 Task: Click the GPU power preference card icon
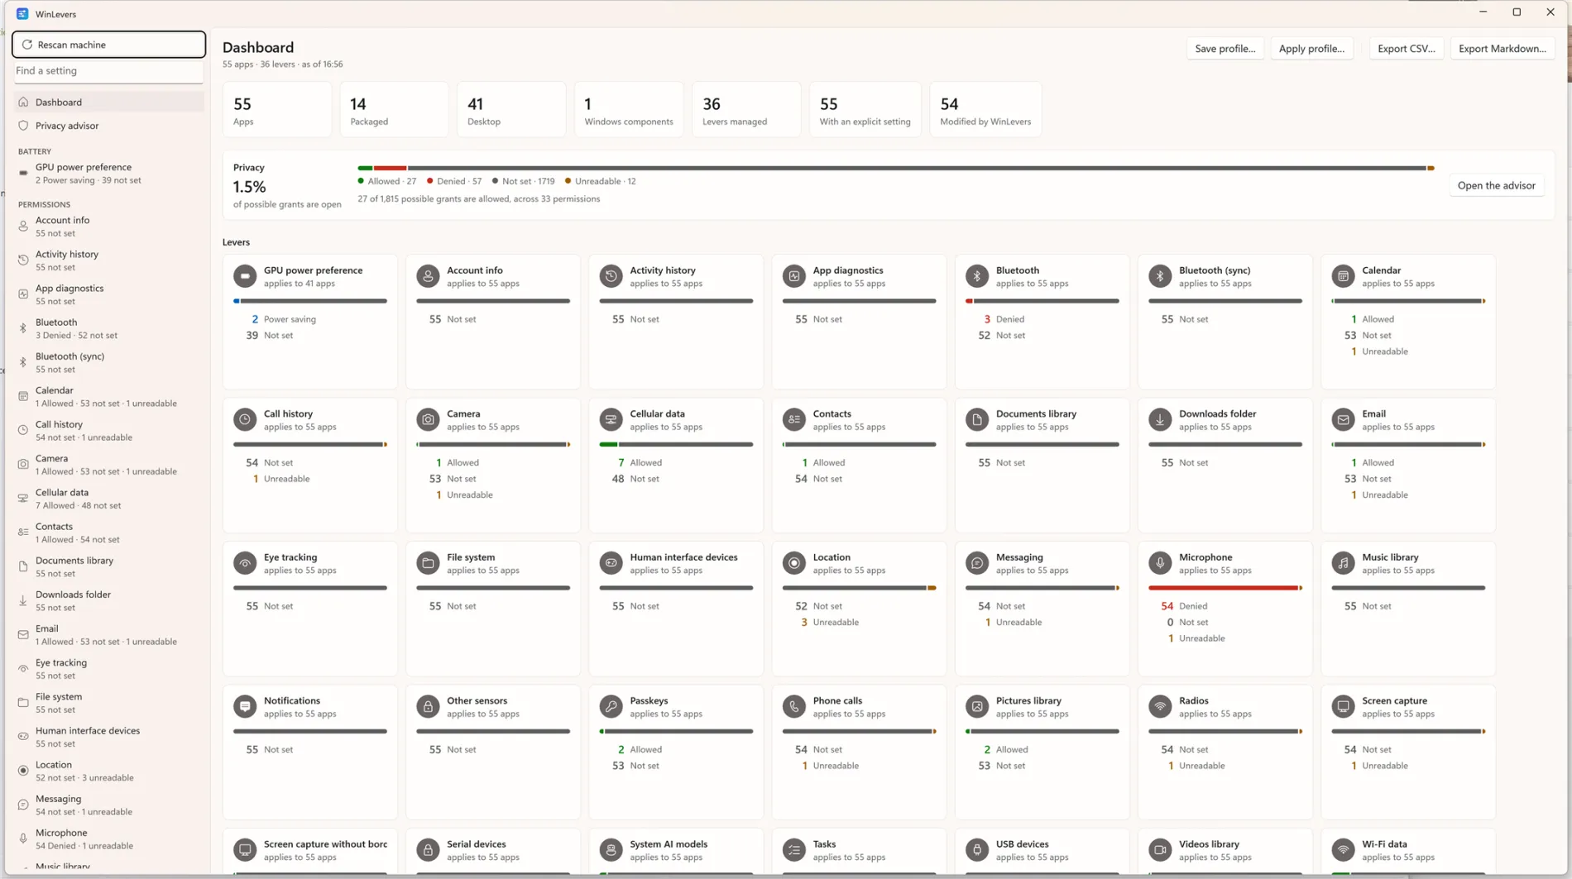coord(245,276)
